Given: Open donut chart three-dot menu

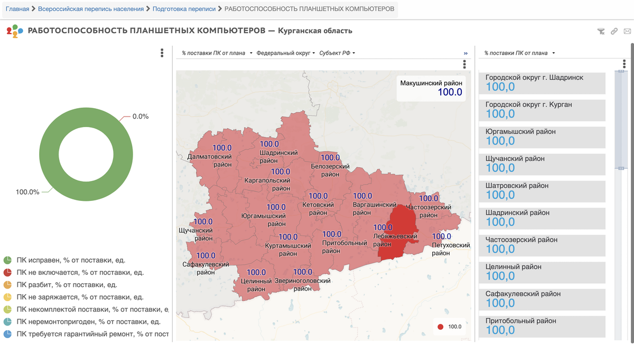Looking at the screenshot, I should 162,53.
